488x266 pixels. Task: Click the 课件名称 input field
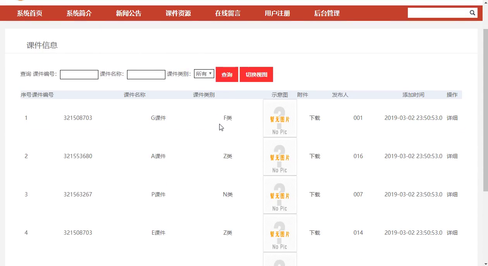146,74
